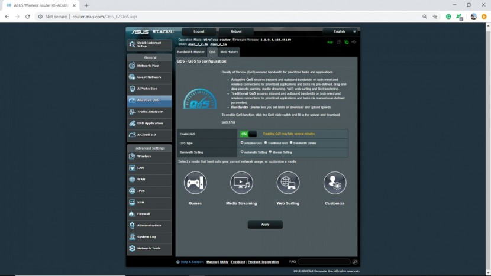Select Adaptive QoS in sidebar
The image size is (491, 276).
tap(149, 100)
